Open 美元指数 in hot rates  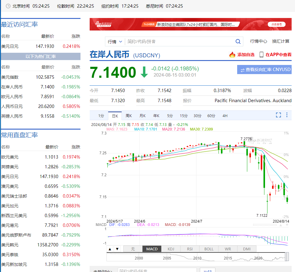[41, 77]
